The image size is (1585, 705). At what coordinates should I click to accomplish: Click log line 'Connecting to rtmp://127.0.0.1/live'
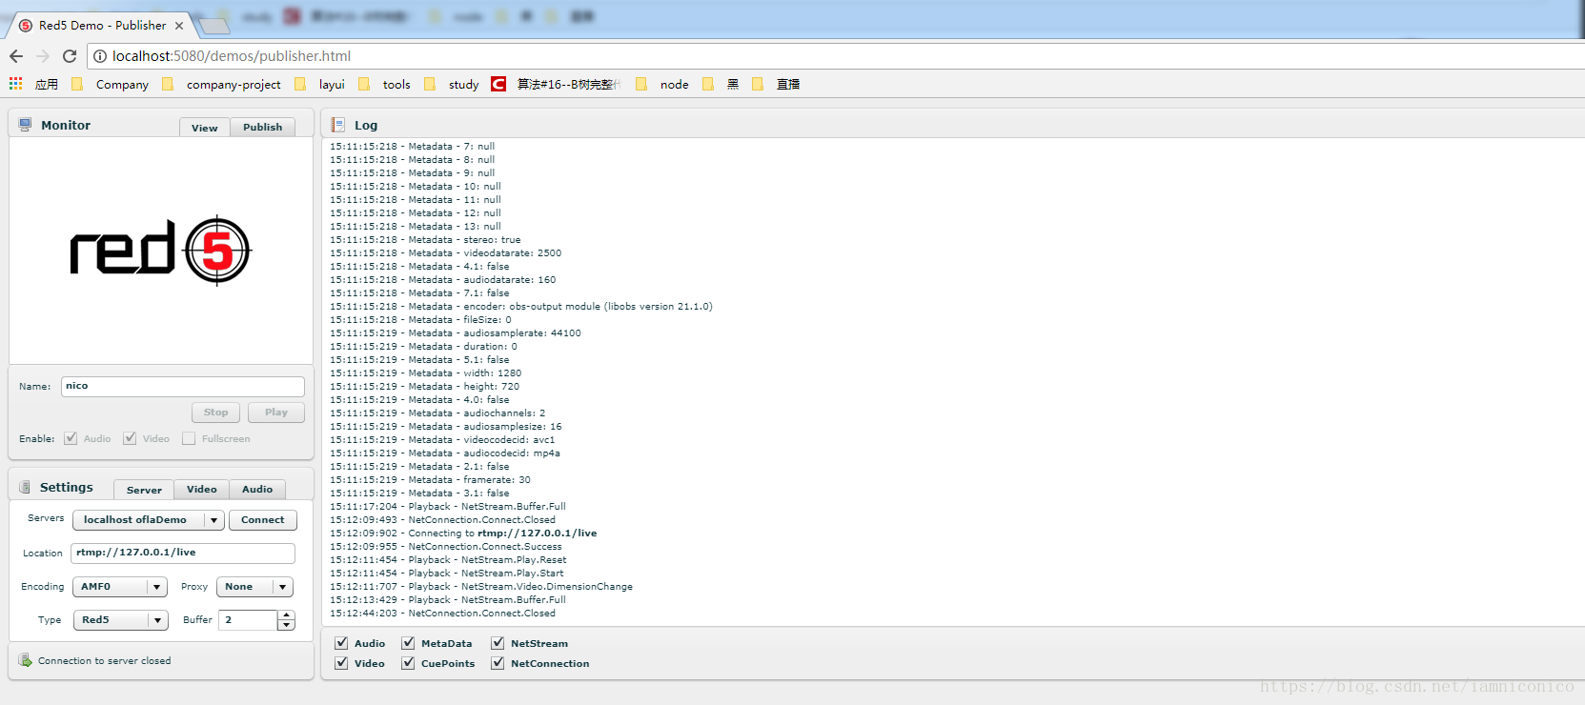point(463,534)
